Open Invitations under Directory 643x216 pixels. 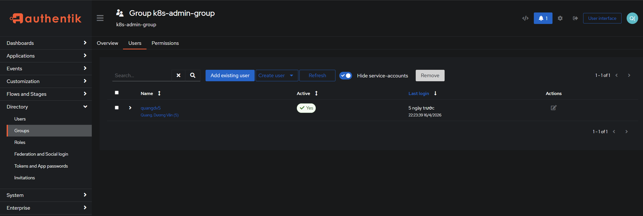pyautogui.click(x=49, y=178)
